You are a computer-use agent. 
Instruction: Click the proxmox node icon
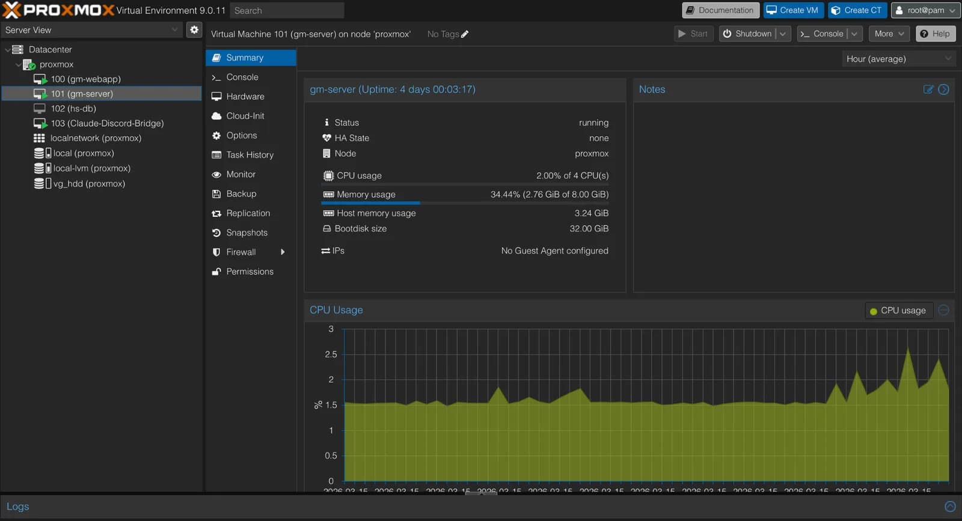tap(29, 64)
